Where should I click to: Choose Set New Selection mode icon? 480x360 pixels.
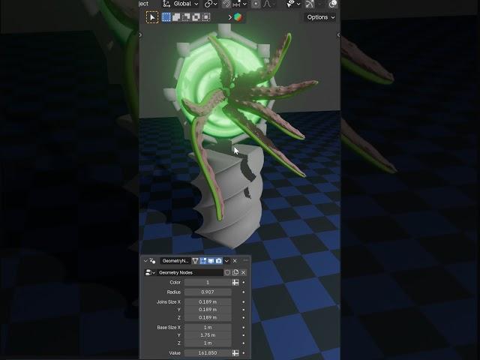pos(166,17)
